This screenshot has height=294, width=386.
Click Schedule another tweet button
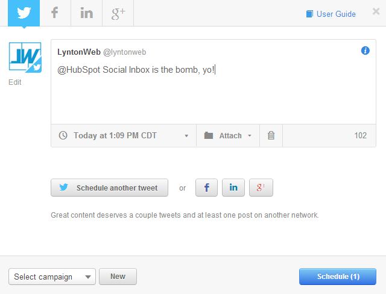109,188
